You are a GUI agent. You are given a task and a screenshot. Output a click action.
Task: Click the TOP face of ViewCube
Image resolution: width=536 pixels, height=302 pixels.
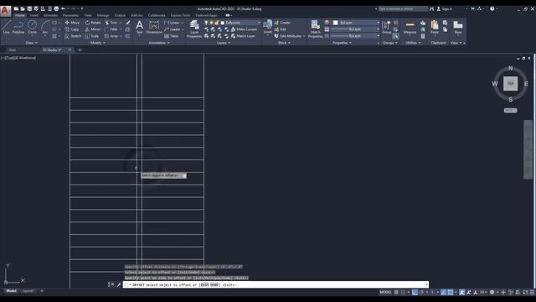pos(510,84)
